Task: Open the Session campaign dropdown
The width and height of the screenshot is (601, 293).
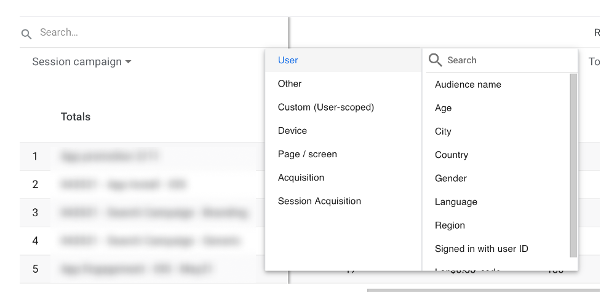Action: (81, 62)
